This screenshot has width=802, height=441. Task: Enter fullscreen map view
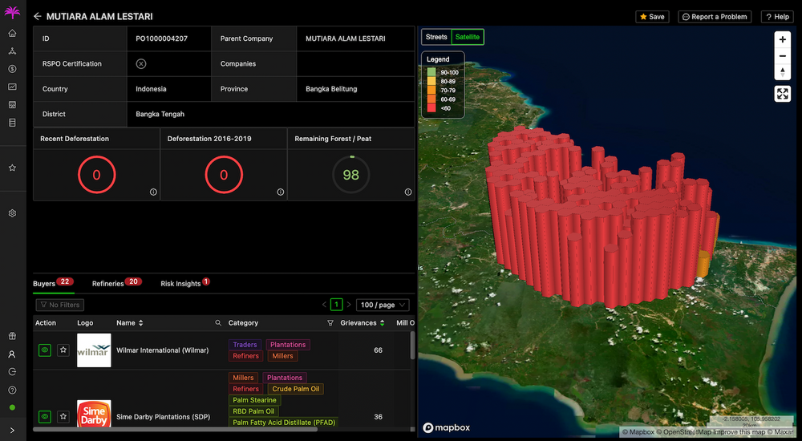click(x=783, y=94)
